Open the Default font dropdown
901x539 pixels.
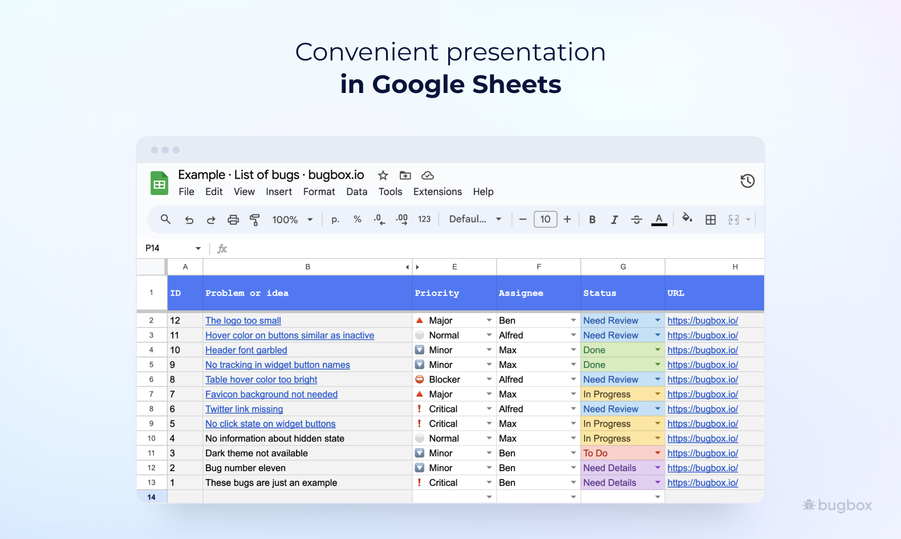click(x=475, y=219)
